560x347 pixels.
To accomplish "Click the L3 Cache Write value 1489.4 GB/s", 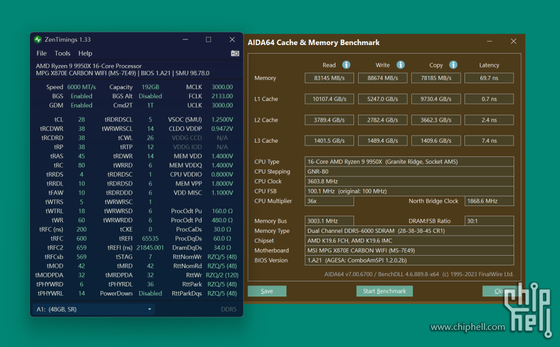I will 383,141.
